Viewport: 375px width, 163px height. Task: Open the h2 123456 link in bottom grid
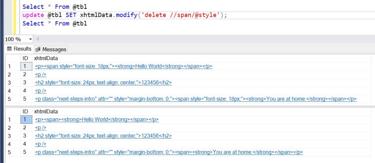(103, 136)
